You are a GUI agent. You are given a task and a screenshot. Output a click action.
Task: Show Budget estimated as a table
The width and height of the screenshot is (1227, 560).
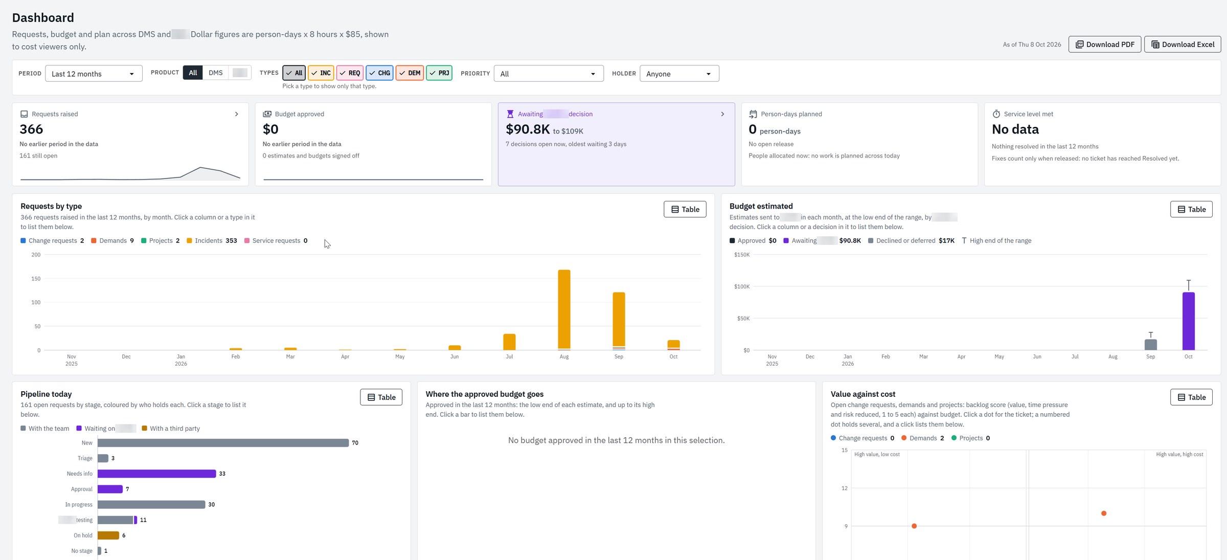point(1191,209)
